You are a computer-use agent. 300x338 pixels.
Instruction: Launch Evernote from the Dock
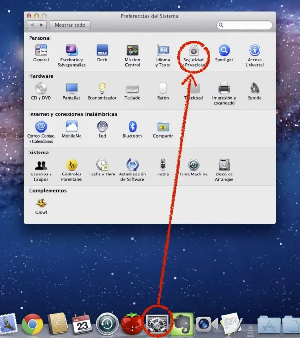pos(183,324)
